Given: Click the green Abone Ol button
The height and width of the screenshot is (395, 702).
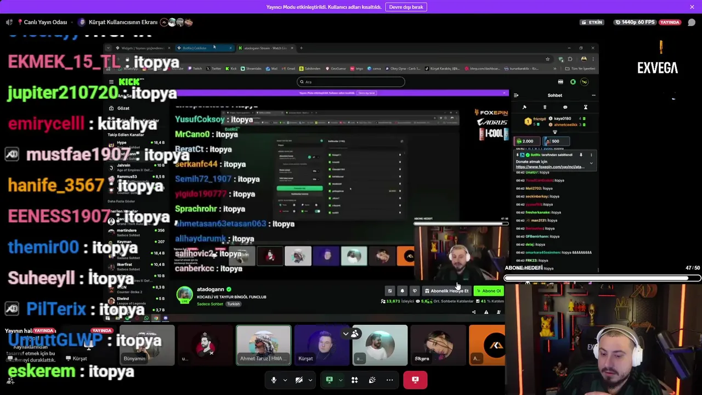Looking at the screenshot, I should (x=489, y=291).
